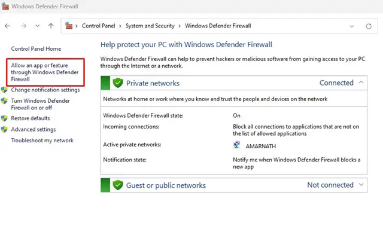Screen dimensions: 383x226
Task: Click Active private networks label
Action: (132, 145)
